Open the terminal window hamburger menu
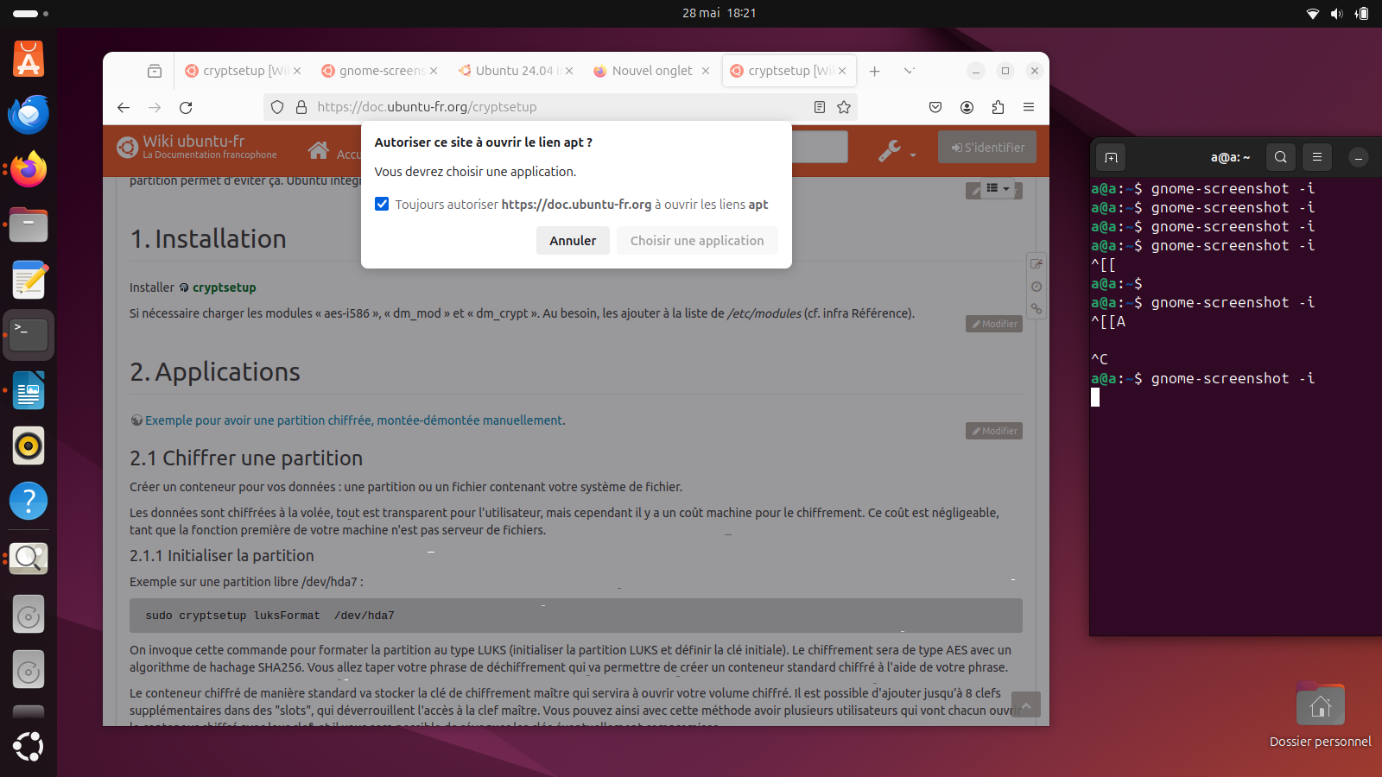 tap(1317, 157)
